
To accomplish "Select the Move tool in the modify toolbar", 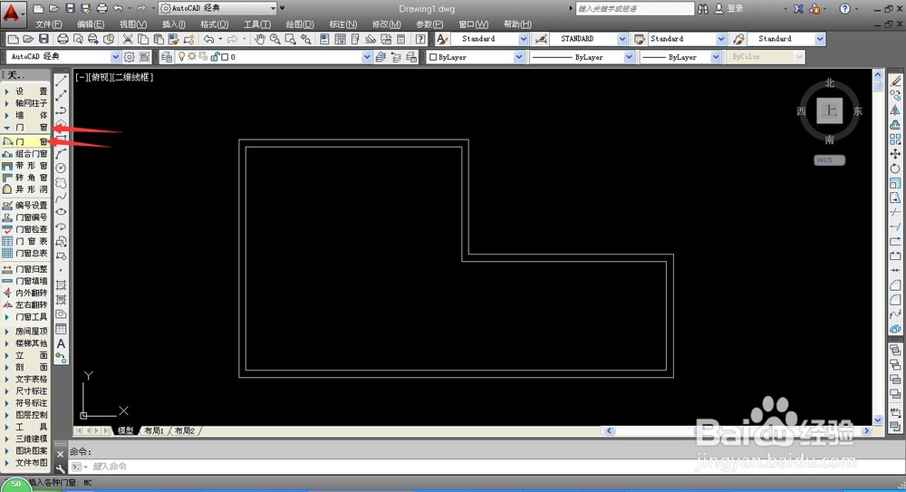I will point(895,154).
